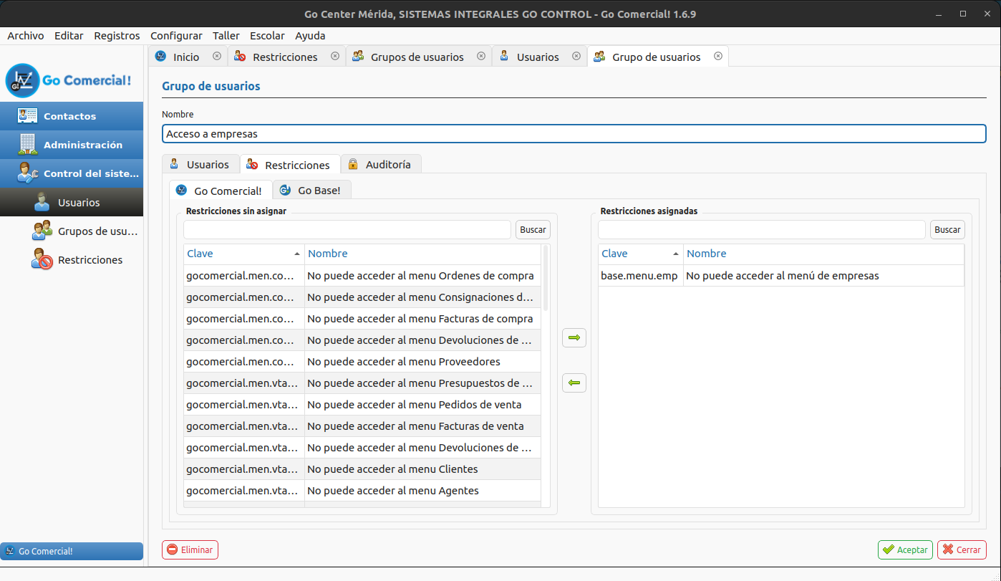This screenshot has width=1001, height=581.
Task: Close the Restricciones tab
Action: (334, 56)
